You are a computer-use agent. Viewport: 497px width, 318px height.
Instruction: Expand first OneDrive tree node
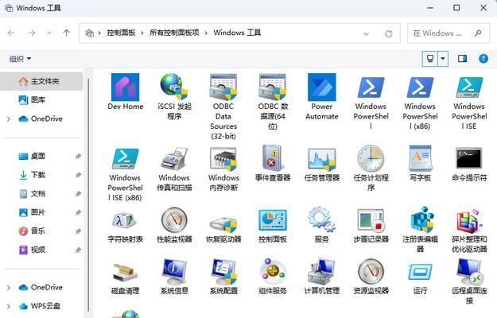(9, 119)
